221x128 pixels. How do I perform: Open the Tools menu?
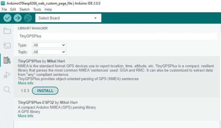(x=37, y=9)
